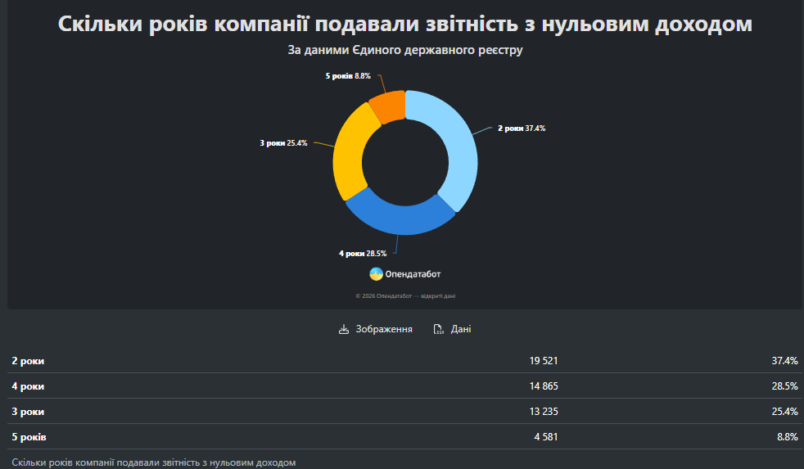
Task: Click table value 19 521
Action: (x=544, y=361)
